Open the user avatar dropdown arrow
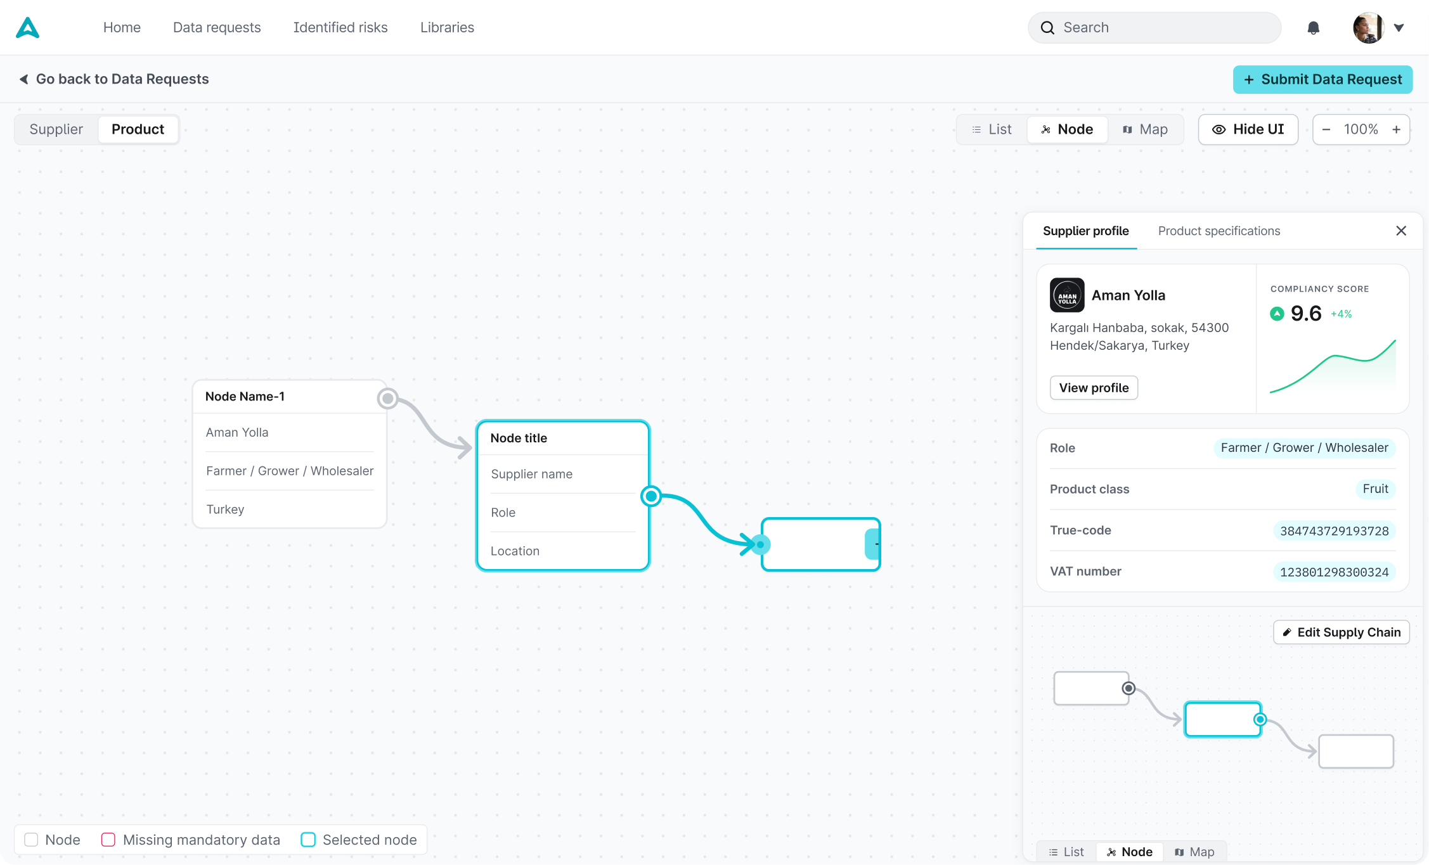 coord(1399,28)
